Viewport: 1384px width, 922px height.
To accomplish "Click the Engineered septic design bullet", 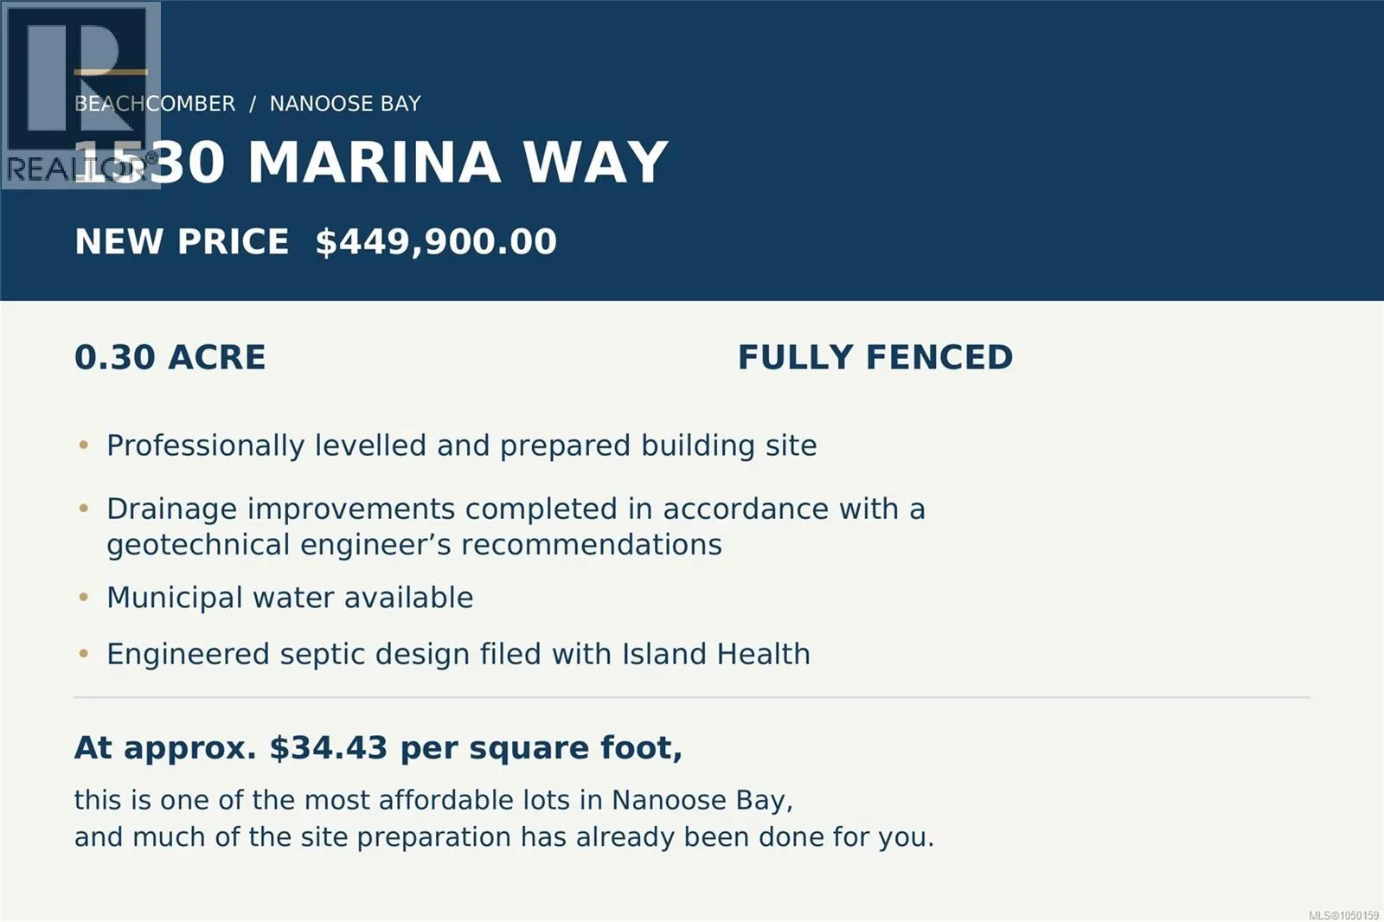I will coord(458,654).
